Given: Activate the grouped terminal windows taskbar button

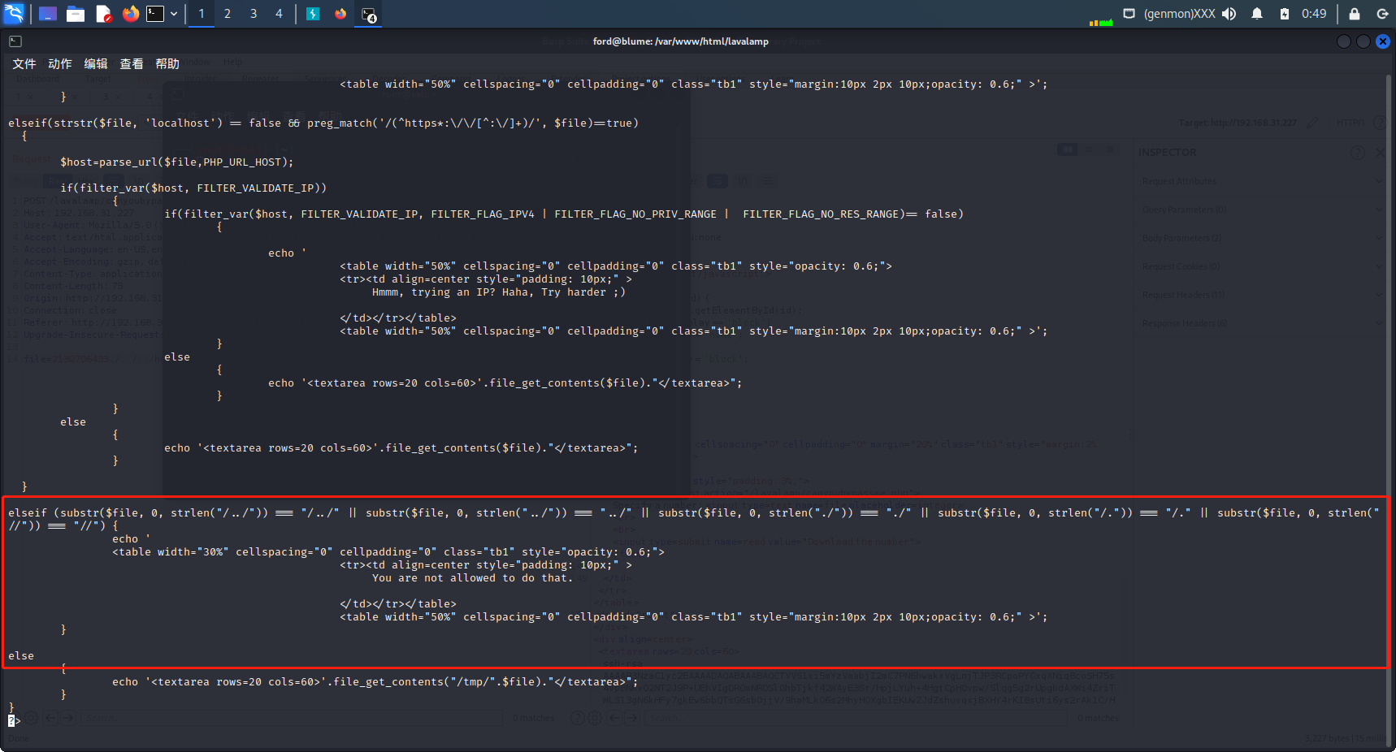Looking at the screenshot, I should coord(368,14).
